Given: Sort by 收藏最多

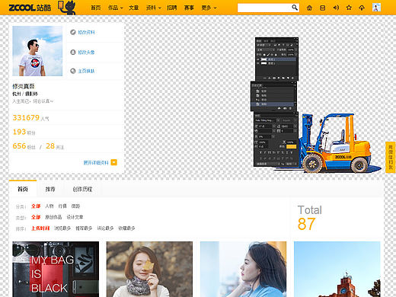Looking at the screenshot, I should 126,228.
